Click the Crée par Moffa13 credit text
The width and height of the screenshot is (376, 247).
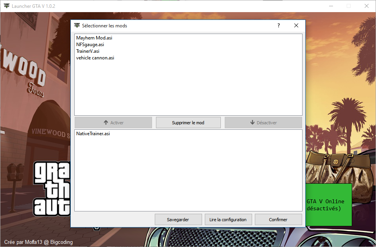coord(38,242)
